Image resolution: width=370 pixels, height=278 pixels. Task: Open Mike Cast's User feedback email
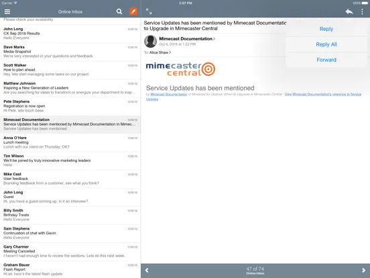[70, 179]
